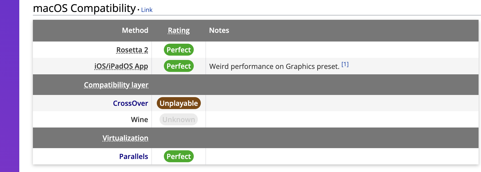Click the Virtualization section header
The width and height of the screenshot is (481, 172).
coord(125,138)
